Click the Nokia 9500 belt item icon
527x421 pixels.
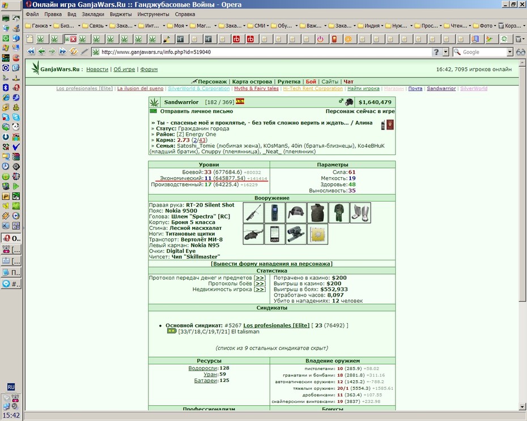click(275, 213)
